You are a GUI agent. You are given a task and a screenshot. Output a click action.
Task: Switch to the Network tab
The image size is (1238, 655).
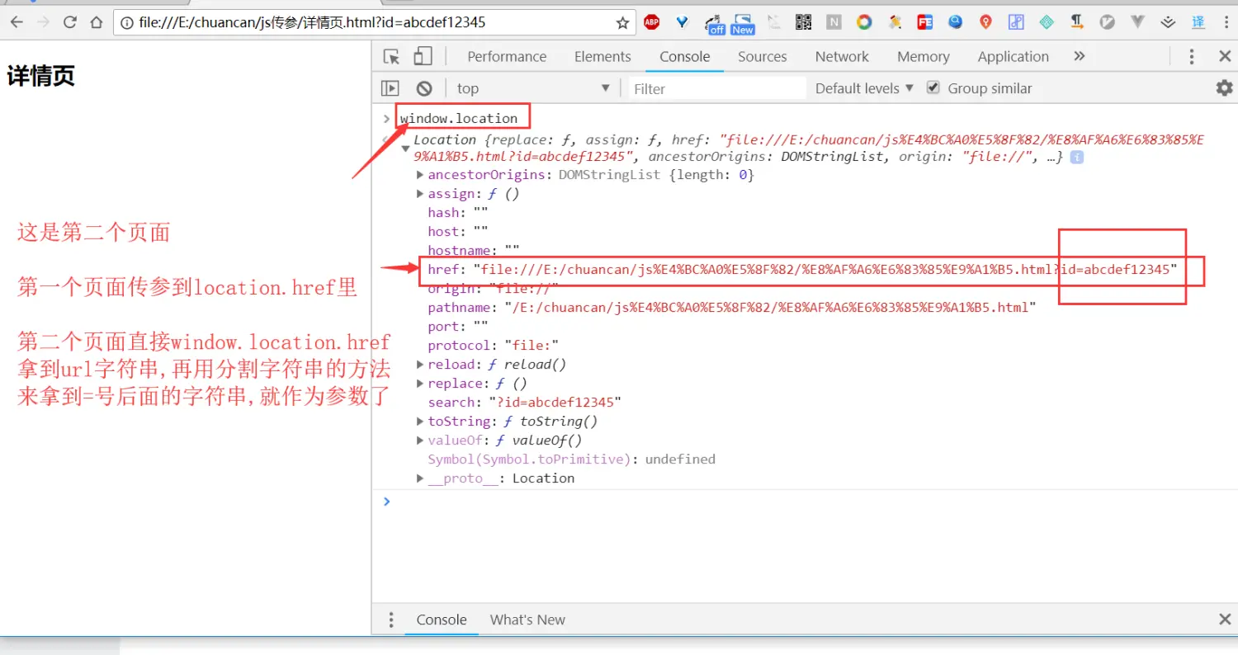tap(842, 56)
